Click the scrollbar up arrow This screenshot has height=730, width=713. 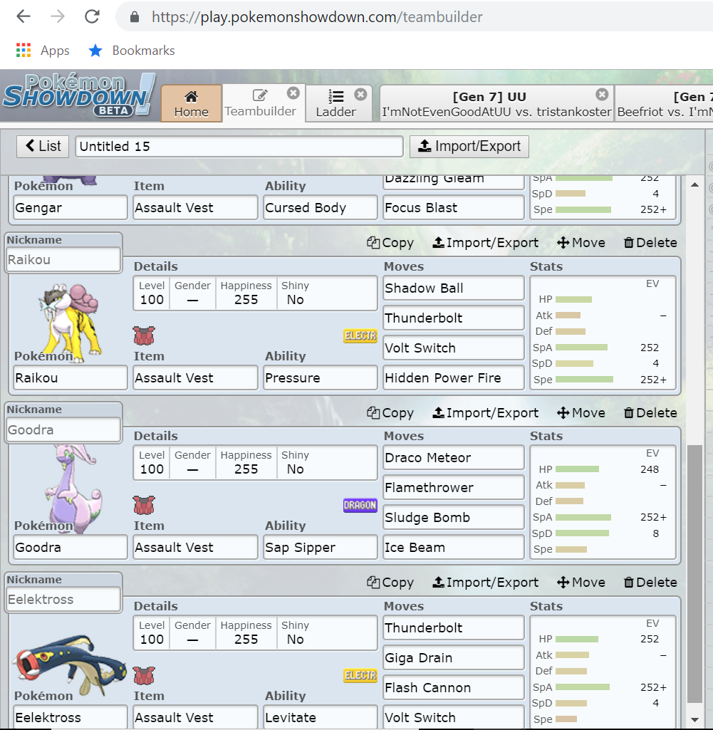[x=695, y=184]
